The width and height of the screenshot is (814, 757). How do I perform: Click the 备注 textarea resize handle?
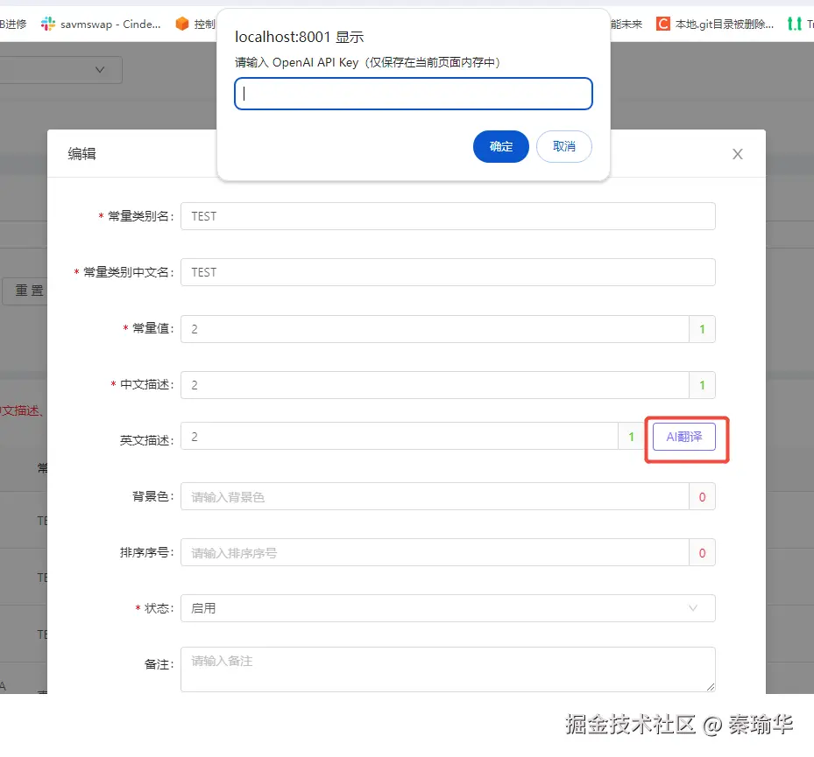click(x=711, y=686)
